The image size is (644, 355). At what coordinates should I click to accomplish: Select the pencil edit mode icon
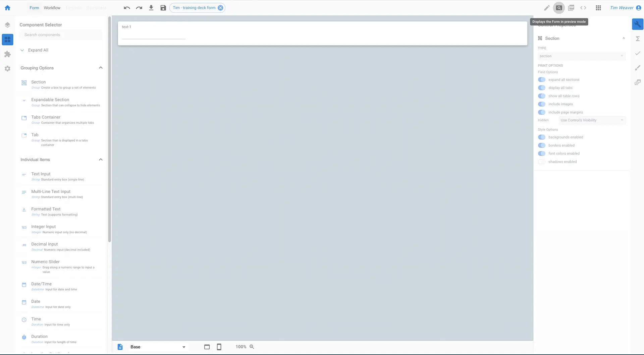click(547, 8)
